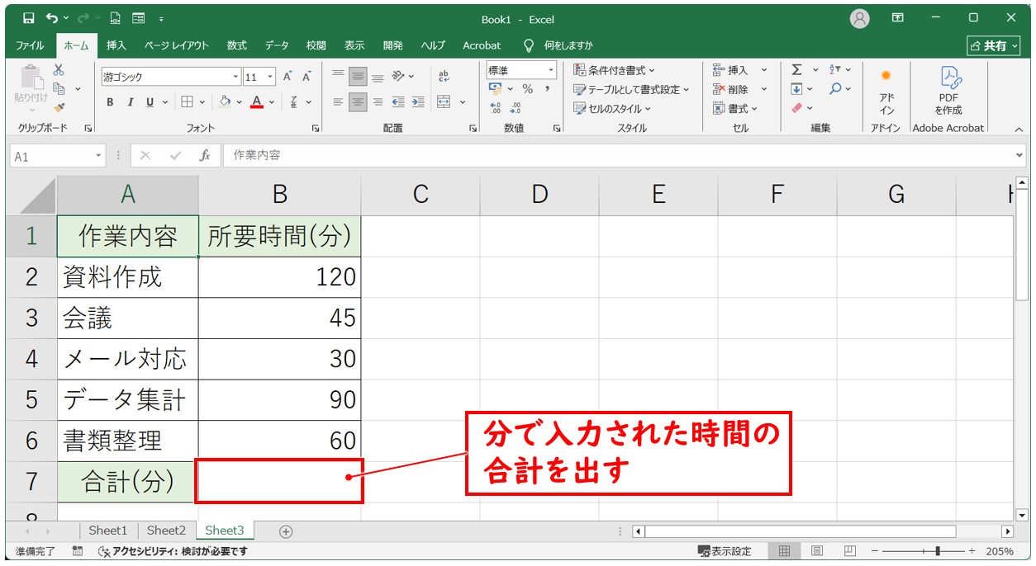Click PDFを作成 Acrobat button
This screenshot has width=1036, height=566.
point(948,92)
